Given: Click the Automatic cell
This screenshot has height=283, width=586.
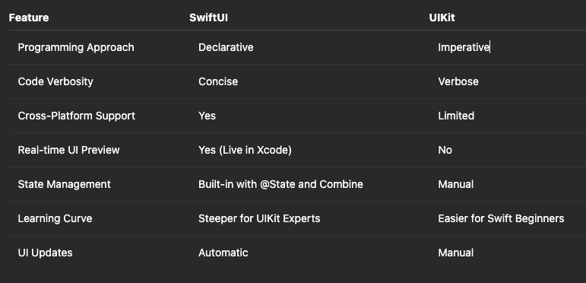Looking at the screenshot, I should [223, 253].
